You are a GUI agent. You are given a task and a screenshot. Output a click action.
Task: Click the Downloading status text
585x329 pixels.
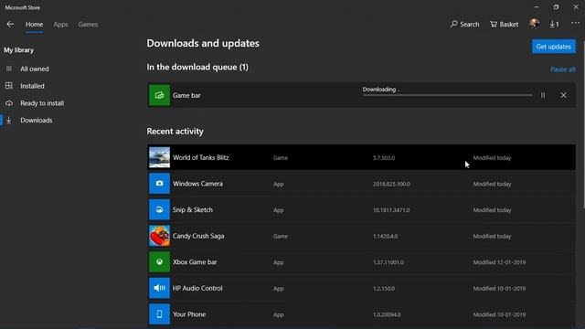(x=380, y=90)
